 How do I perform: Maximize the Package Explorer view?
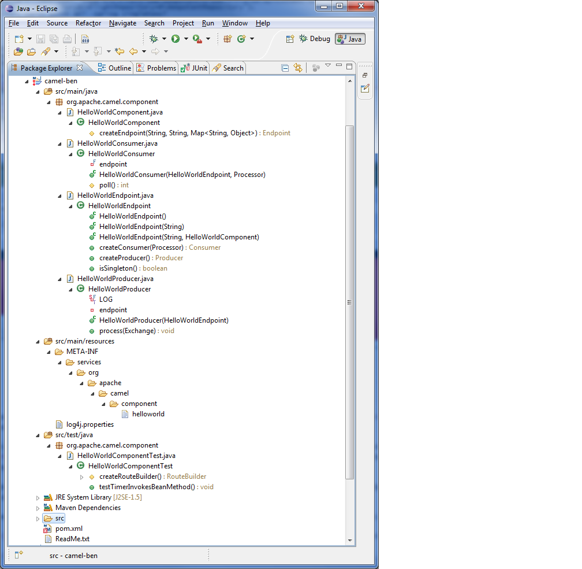click(349, 66)
